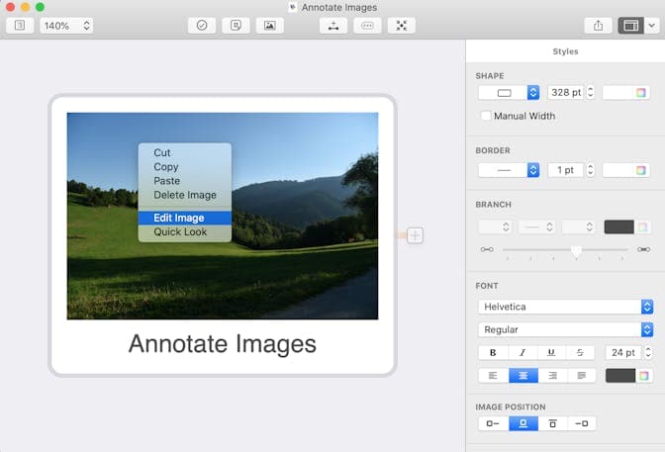
Task: Place image left of text
Action: point(493,423)
